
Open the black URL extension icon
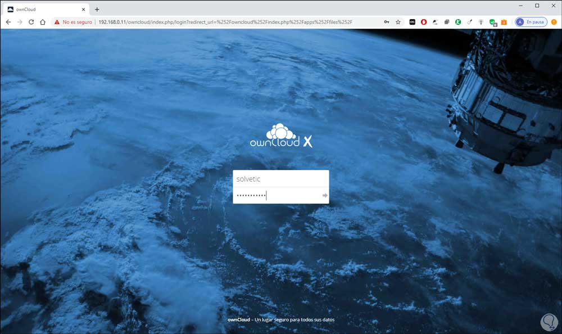point(412,22)
